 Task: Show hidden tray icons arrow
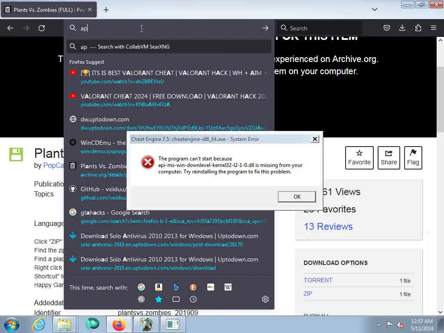(x=379, y=325)
